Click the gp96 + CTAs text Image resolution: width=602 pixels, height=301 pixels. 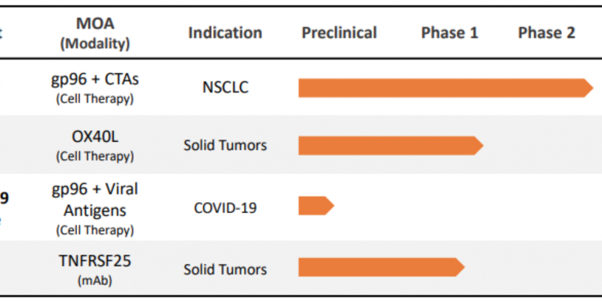[95, 79]
